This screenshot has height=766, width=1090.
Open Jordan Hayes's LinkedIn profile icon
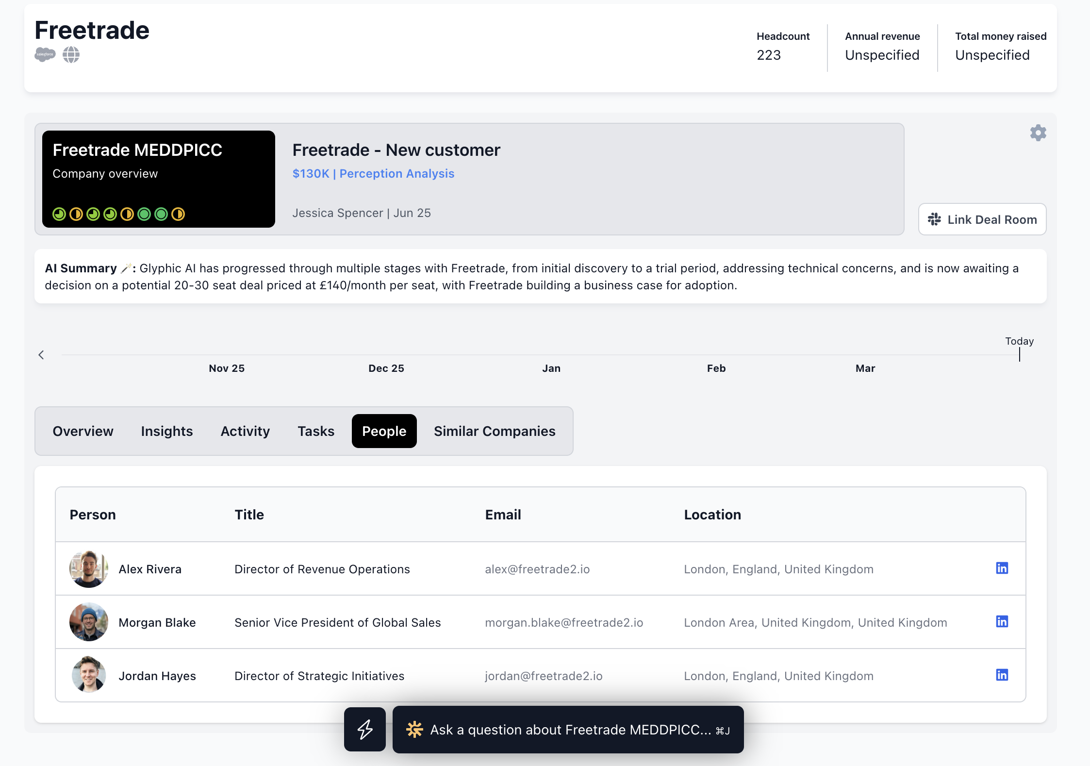coord(1002,675)
